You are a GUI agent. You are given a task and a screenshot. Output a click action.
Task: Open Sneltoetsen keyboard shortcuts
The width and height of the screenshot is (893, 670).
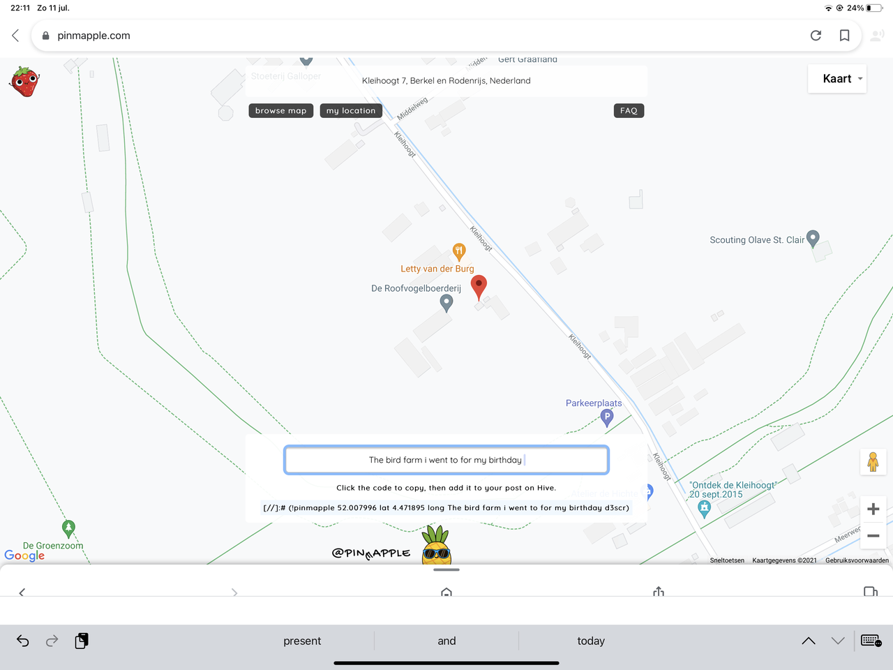tap(727, 560)
